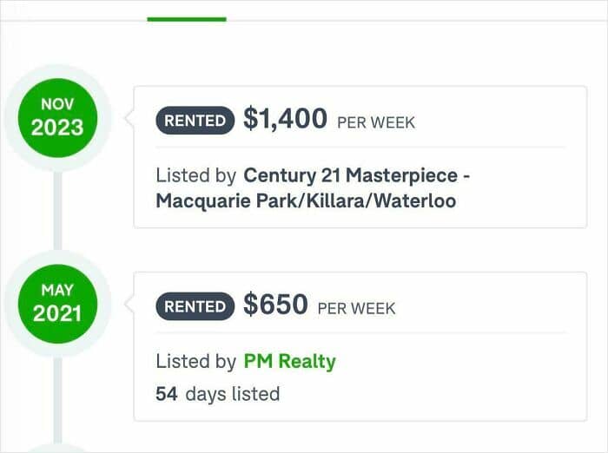Click the partially visible bottom timeline marker

[57, 448]
